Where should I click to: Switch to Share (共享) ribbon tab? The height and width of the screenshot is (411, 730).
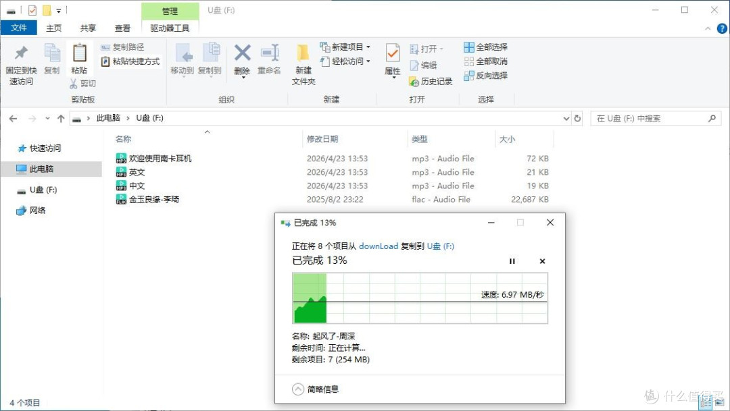(x=88, y=28)
